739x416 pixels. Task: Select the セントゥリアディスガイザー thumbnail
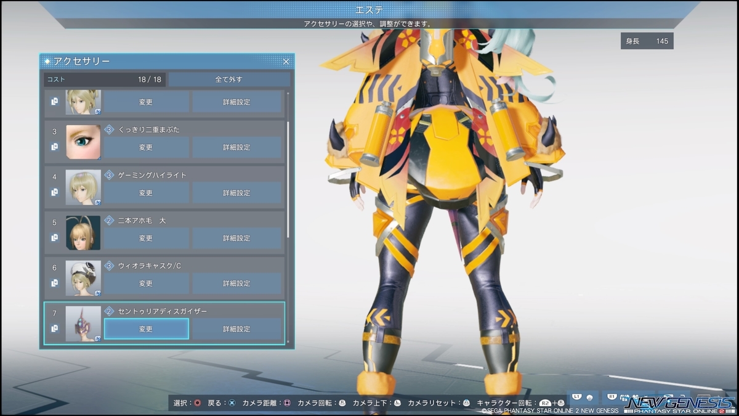tap(83, 324)
